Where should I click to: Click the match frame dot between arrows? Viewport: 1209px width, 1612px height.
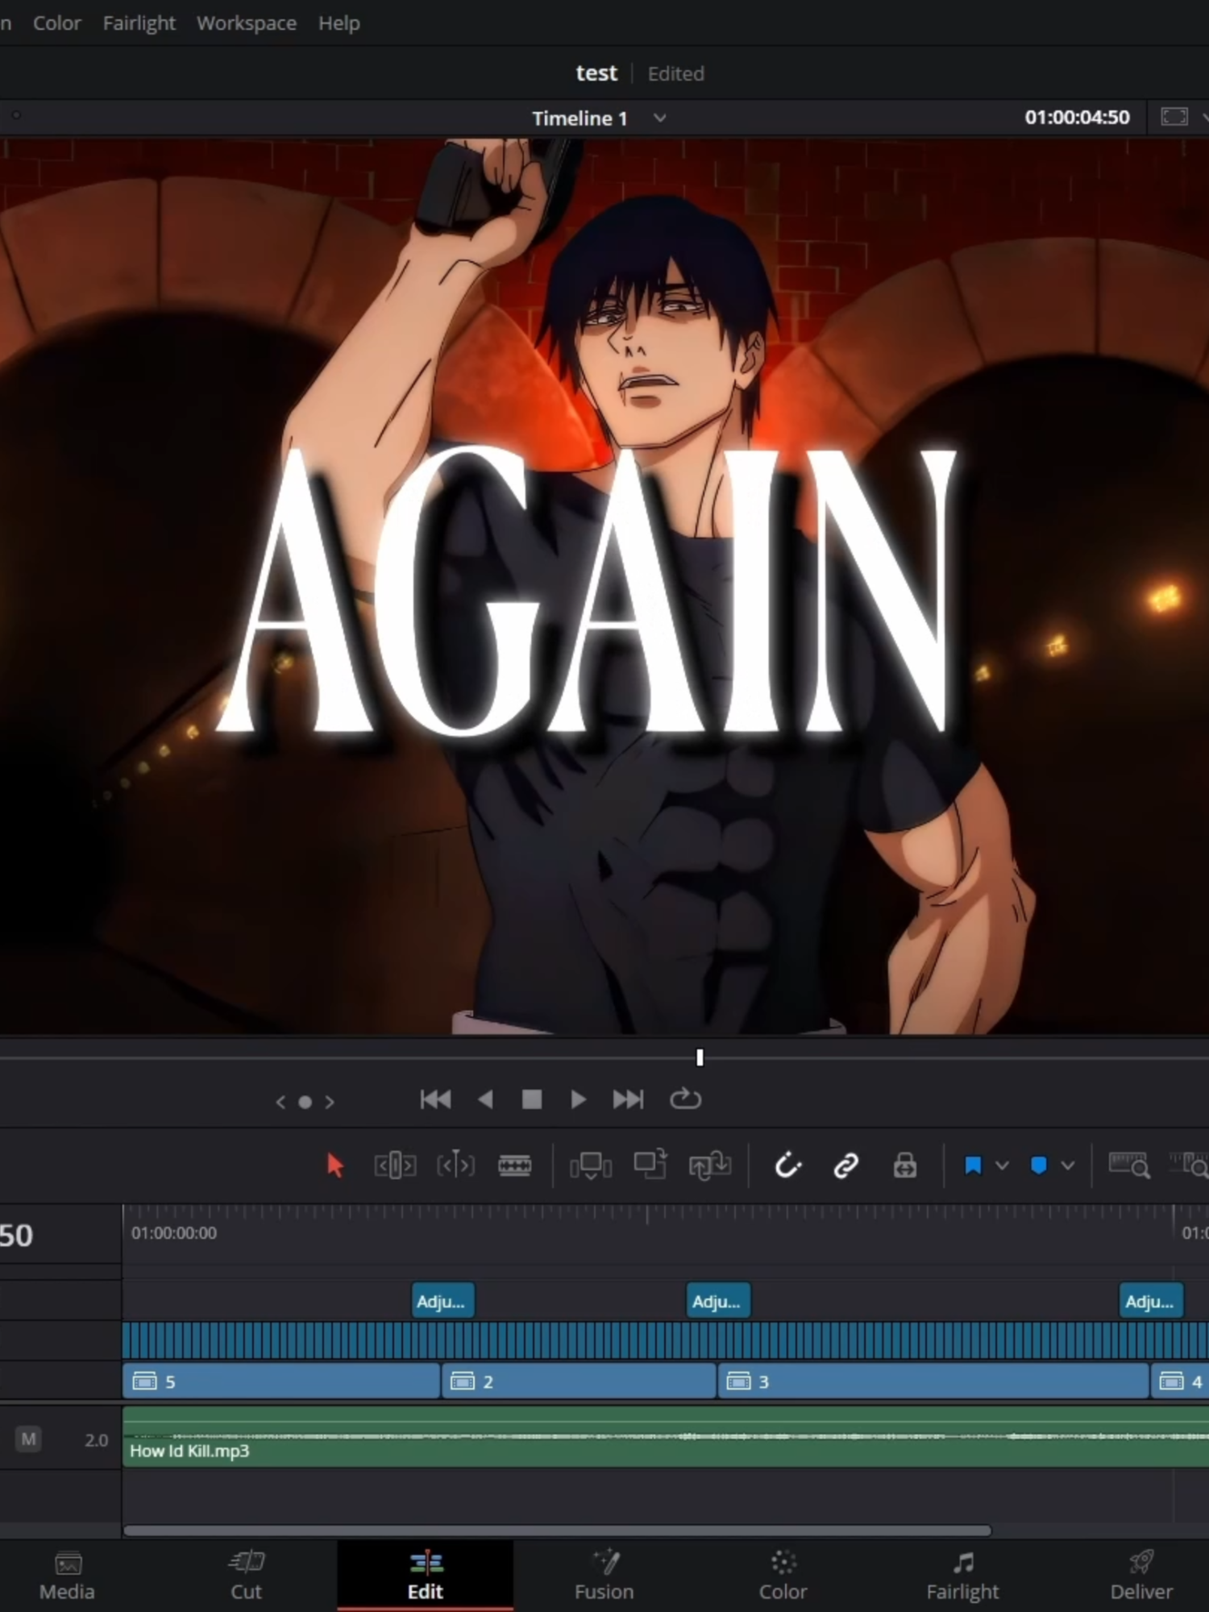[305, 1102]
